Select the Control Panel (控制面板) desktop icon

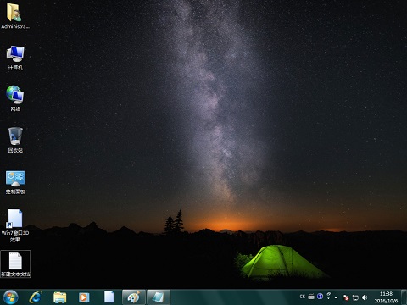[x=15, y=182]
